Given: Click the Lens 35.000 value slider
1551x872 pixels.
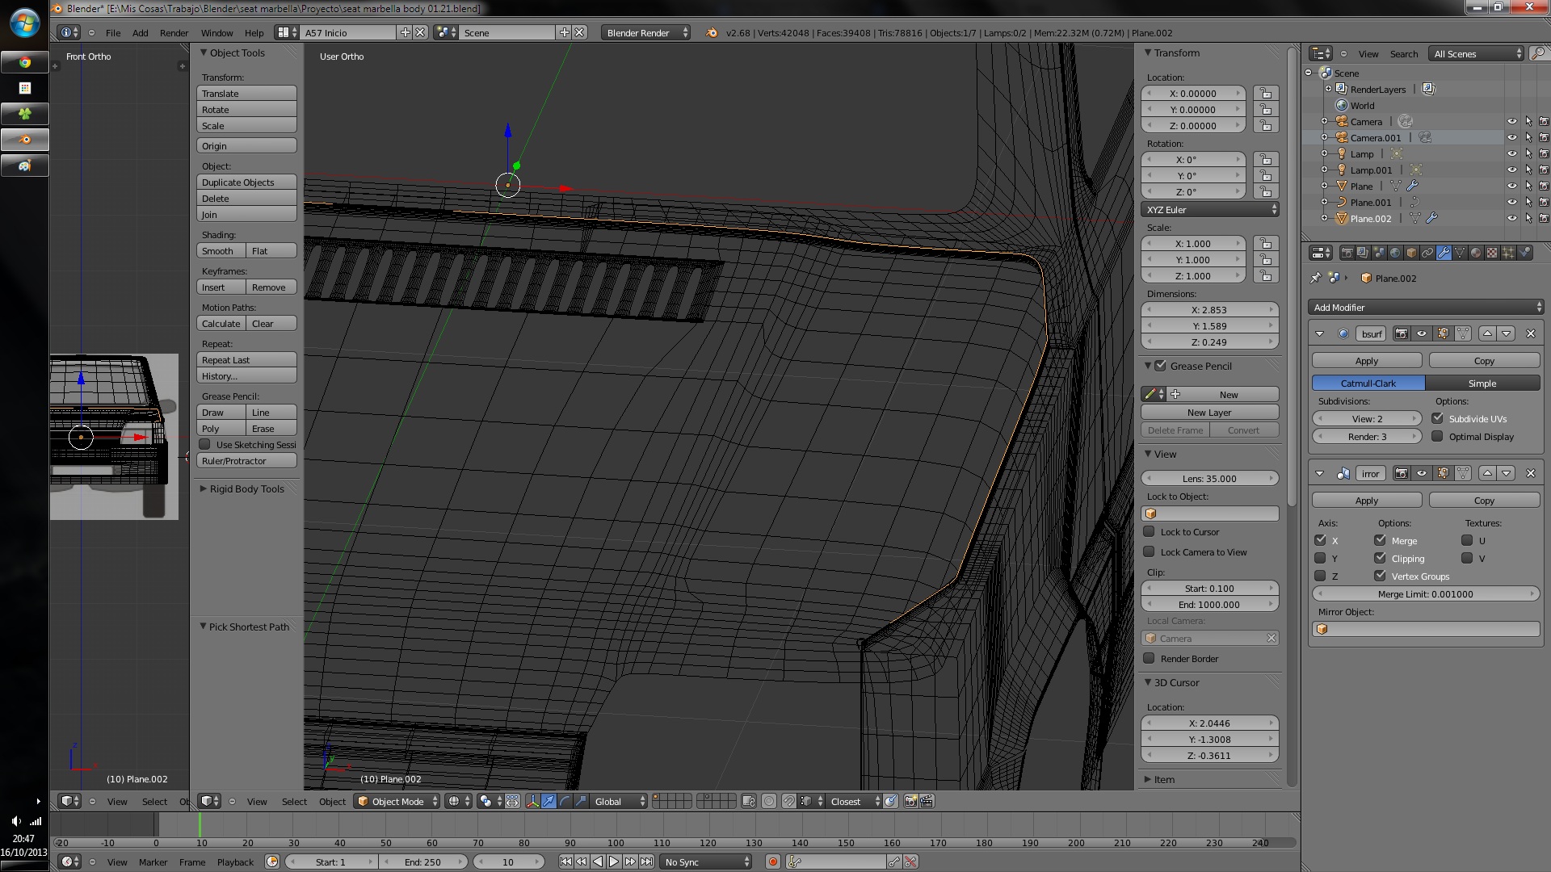Looking at the screenshot, I should [1209, 479].
